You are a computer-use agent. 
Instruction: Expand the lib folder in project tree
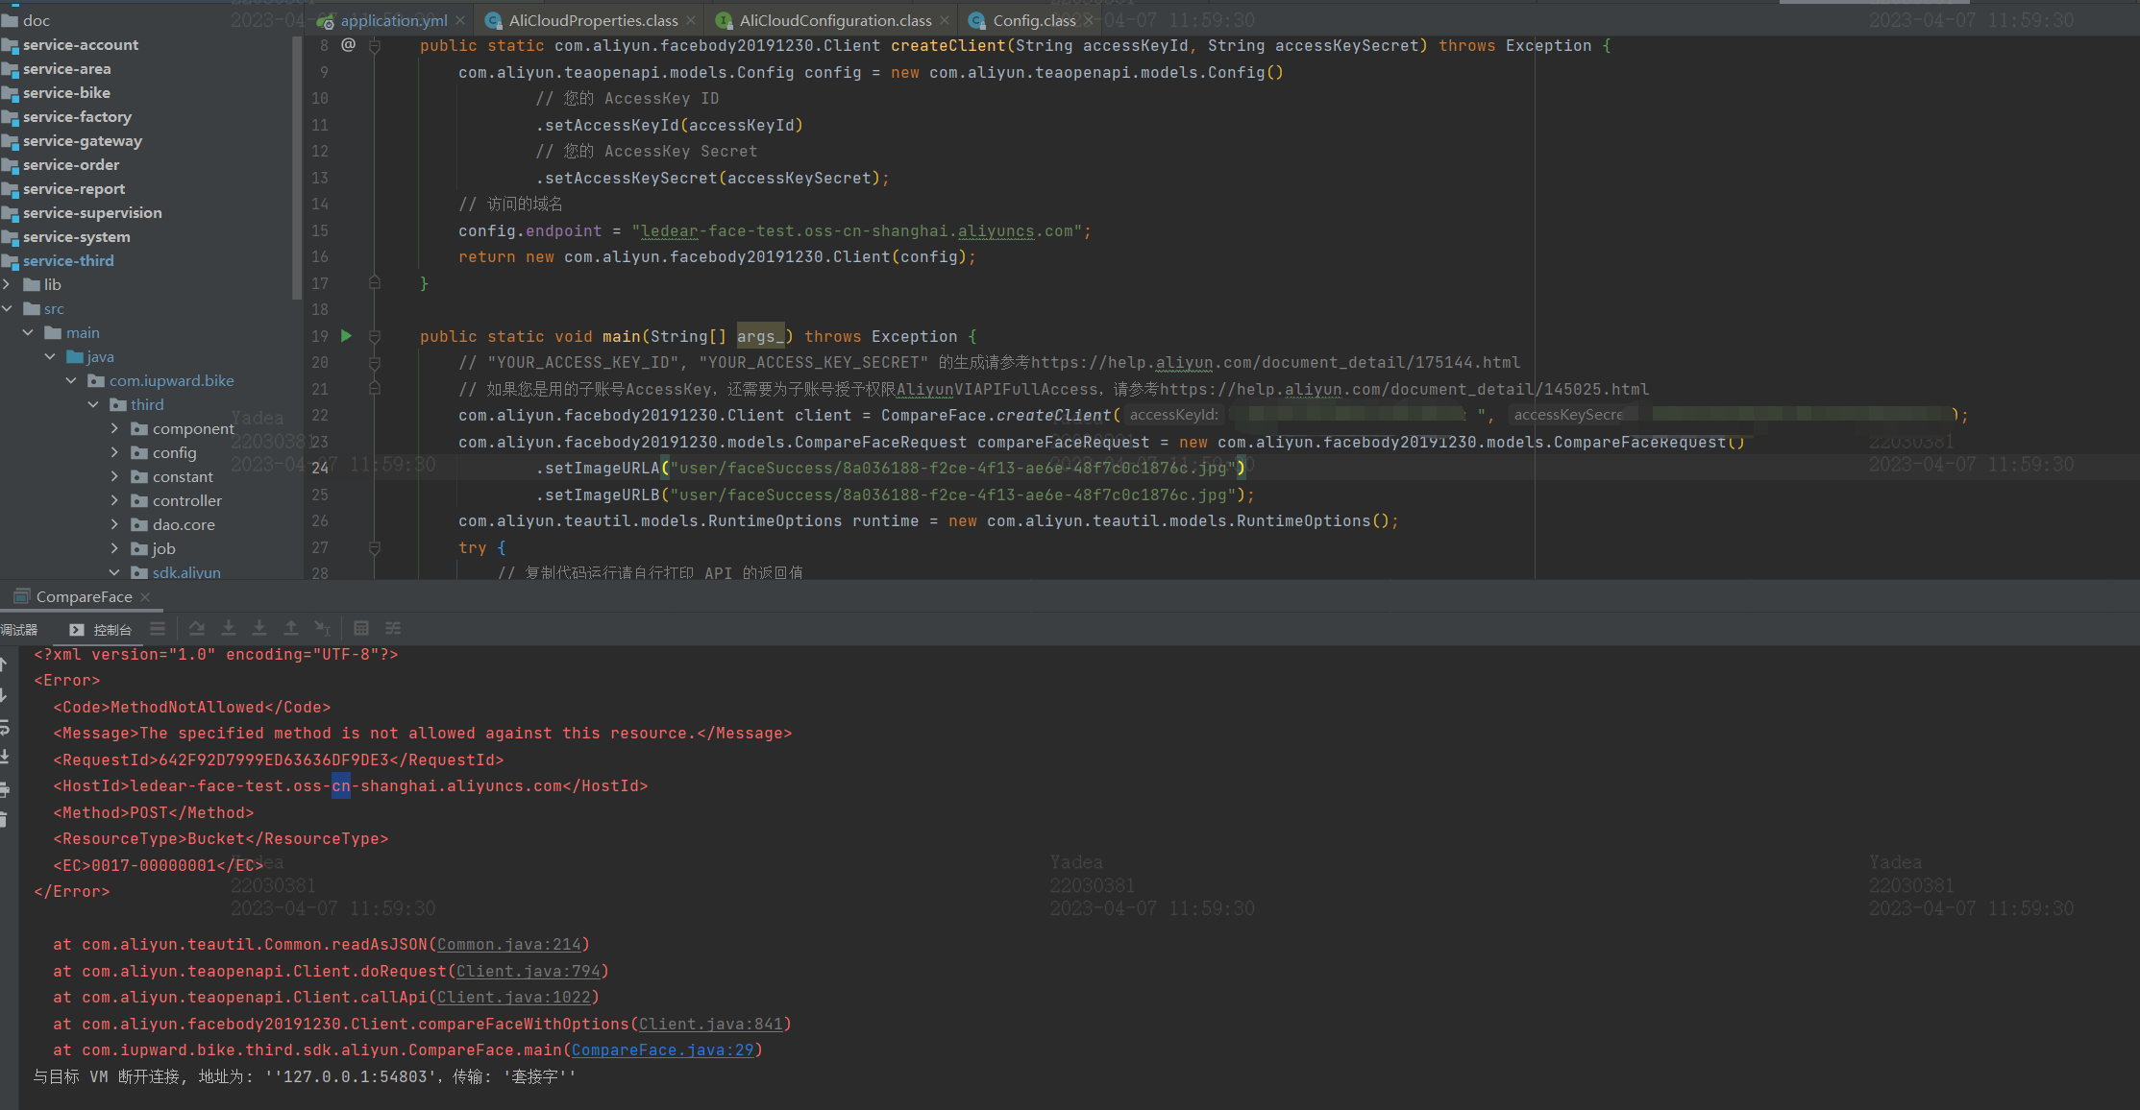click(x=8, y=284)
